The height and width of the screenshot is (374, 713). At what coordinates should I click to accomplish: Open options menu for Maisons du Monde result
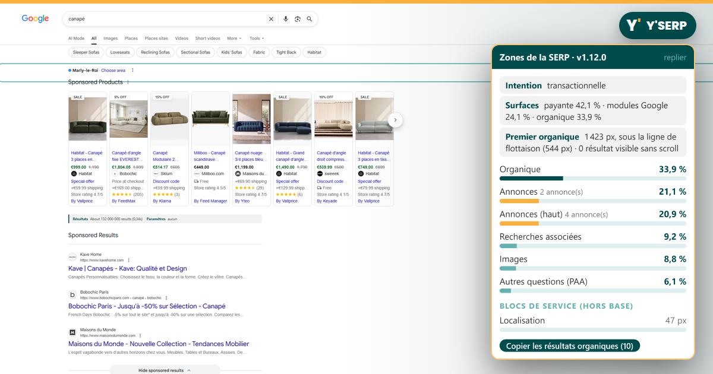[x=140, y=335]
